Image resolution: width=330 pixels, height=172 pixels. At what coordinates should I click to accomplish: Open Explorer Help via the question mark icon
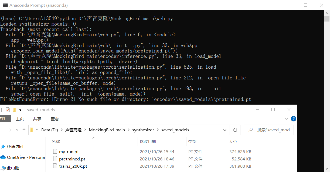293,118
